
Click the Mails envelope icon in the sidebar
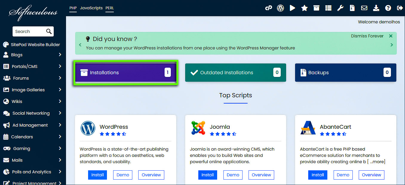pyautogui.click(x=6, y=160)
